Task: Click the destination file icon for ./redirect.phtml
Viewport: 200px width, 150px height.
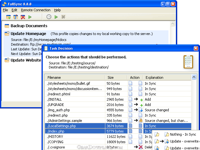Action: [140, 94]
